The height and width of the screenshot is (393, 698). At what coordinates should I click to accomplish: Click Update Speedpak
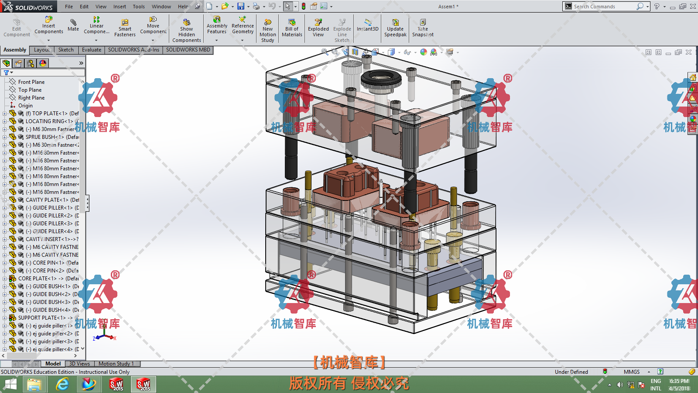click(395, 28)
